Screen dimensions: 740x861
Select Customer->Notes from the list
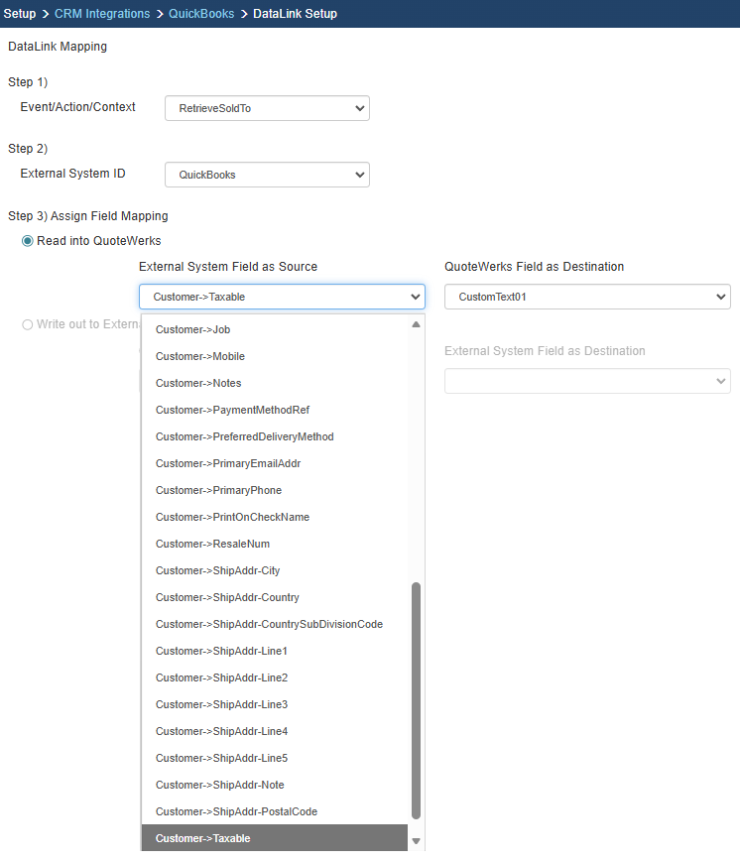[x=198, y=383]
